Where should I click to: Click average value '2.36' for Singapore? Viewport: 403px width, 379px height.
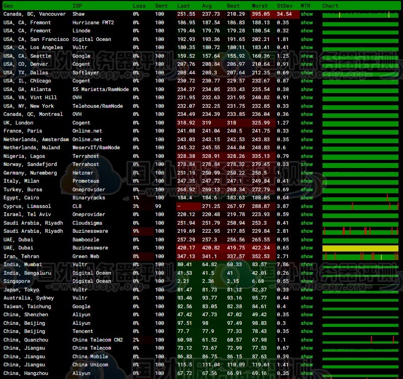[208, 281]
